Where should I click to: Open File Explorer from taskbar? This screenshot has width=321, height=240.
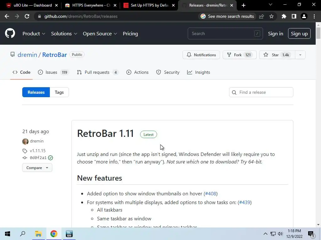[x=38, y=234]
